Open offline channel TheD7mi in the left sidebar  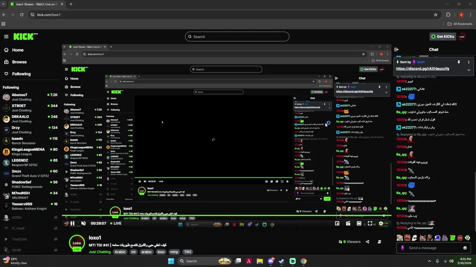[30, 239]
